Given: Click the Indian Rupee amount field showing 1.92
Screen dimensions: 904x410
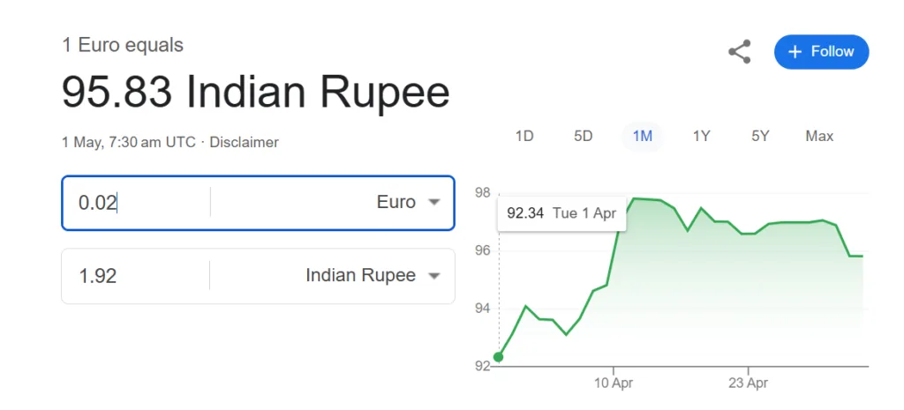Looking at the screenshot, I should pos(136,276).
